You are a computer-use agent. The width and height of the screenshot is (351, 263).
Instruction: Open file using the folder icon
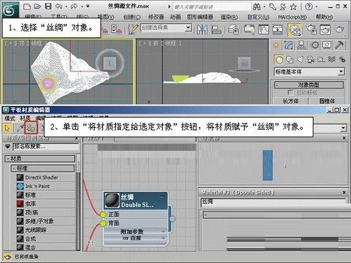(x=37, y=6)
